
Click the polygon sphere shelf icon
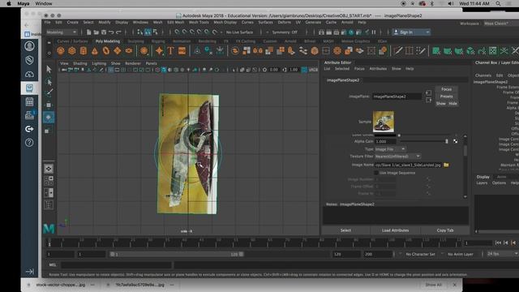coord(61,50)
